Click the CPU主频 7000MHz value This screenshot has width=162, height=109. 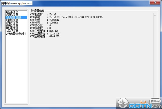pos(54,20)
